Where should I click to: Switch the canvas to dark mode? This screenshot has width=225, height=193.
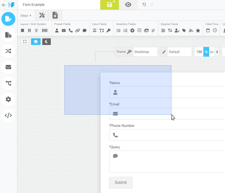(x=46, y=42)
